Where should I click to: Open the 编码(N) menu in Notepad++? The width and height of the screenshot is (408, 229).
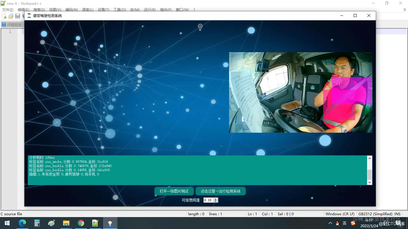point(72,10)
